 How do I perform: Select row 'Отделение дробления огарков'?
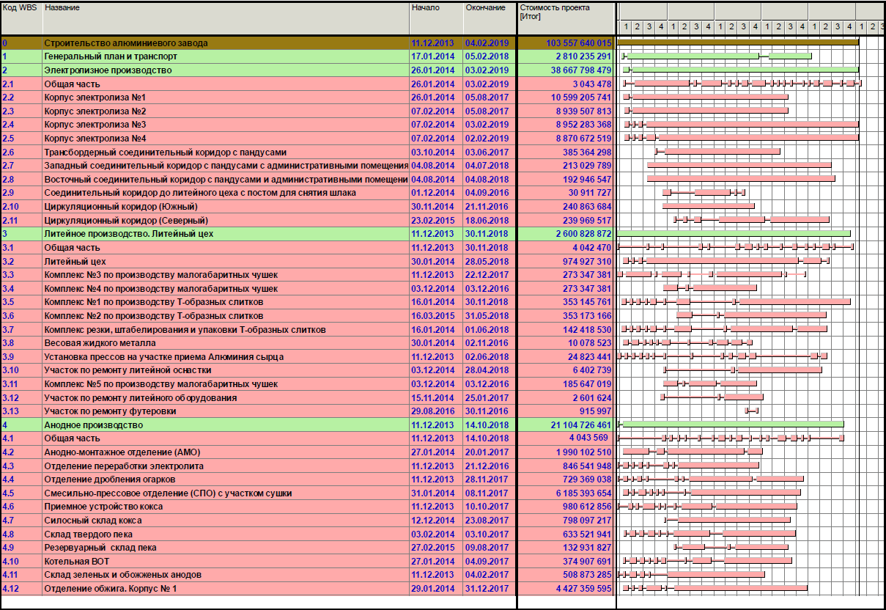click(307, 479)
